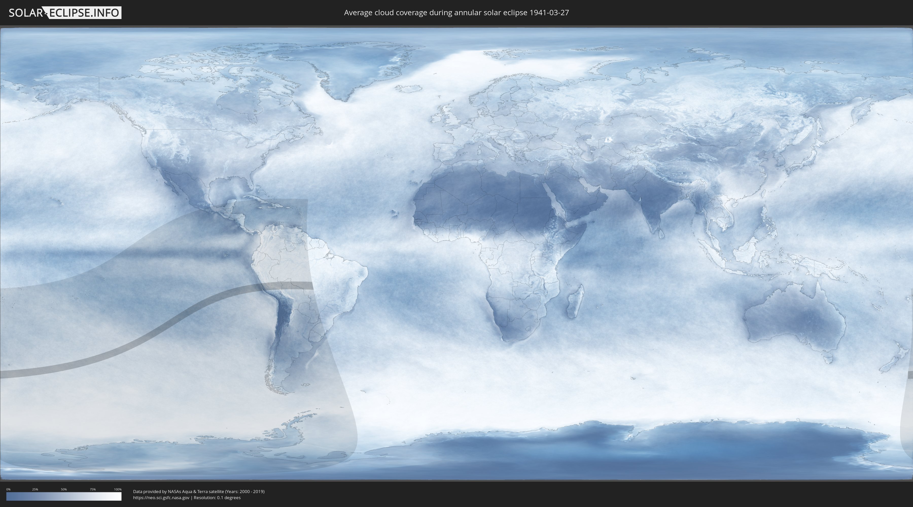This screenshot has height=507, width=913.
Task: Click the neo.sci.gsfc.nasa.gov URL text
Action: coord(161,498)
